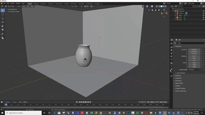The image size is (205, 115).
Task: Open the Object properties tab icon
Action: pos(171,63)
